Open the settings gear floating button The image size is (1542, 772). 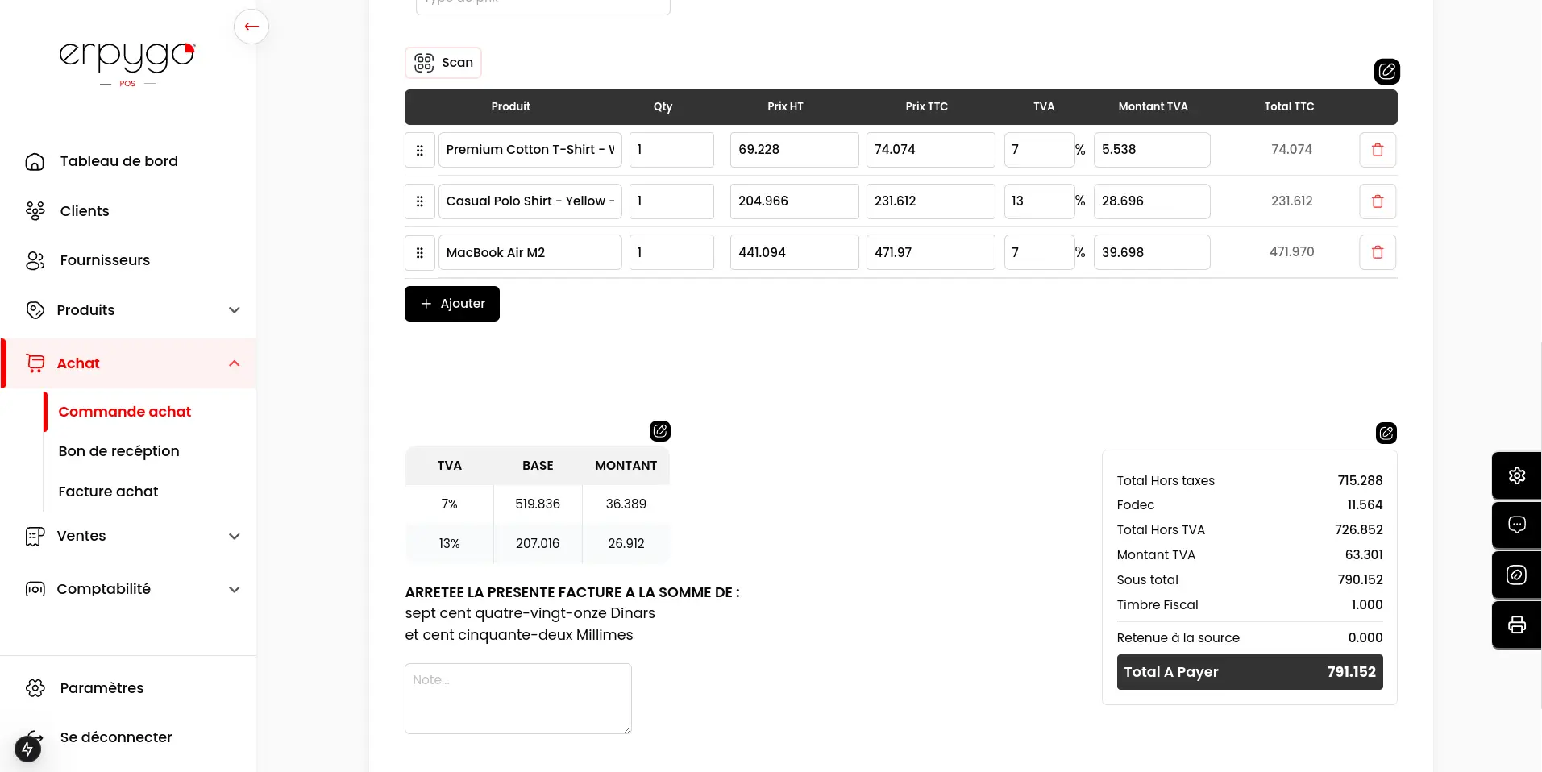pyautogui.click(x=1516, y=475)
